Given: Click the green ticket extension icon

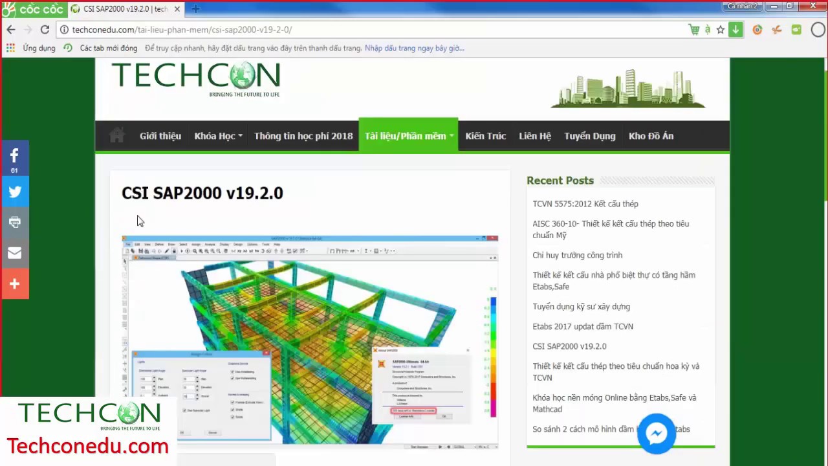Looking at the screenshot, I should 796,30.
